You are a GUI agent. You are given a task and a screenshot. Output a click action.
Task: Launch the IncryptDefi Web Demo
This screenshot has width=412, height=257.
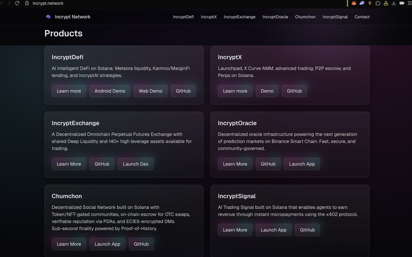(x=150, y=91)
